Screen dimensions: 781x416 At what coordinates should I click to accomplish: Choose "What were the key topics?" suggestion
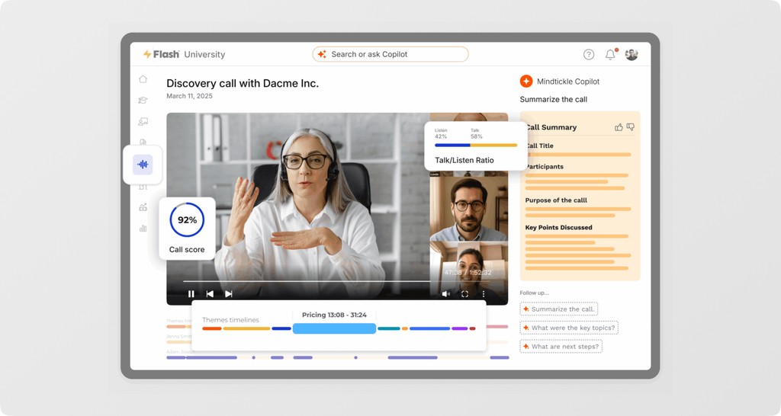569,328
